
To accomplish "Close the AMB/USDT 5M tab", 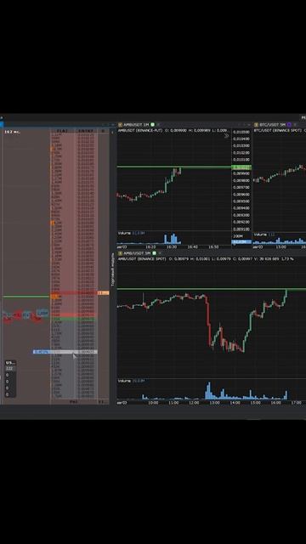I will (160, 253).
